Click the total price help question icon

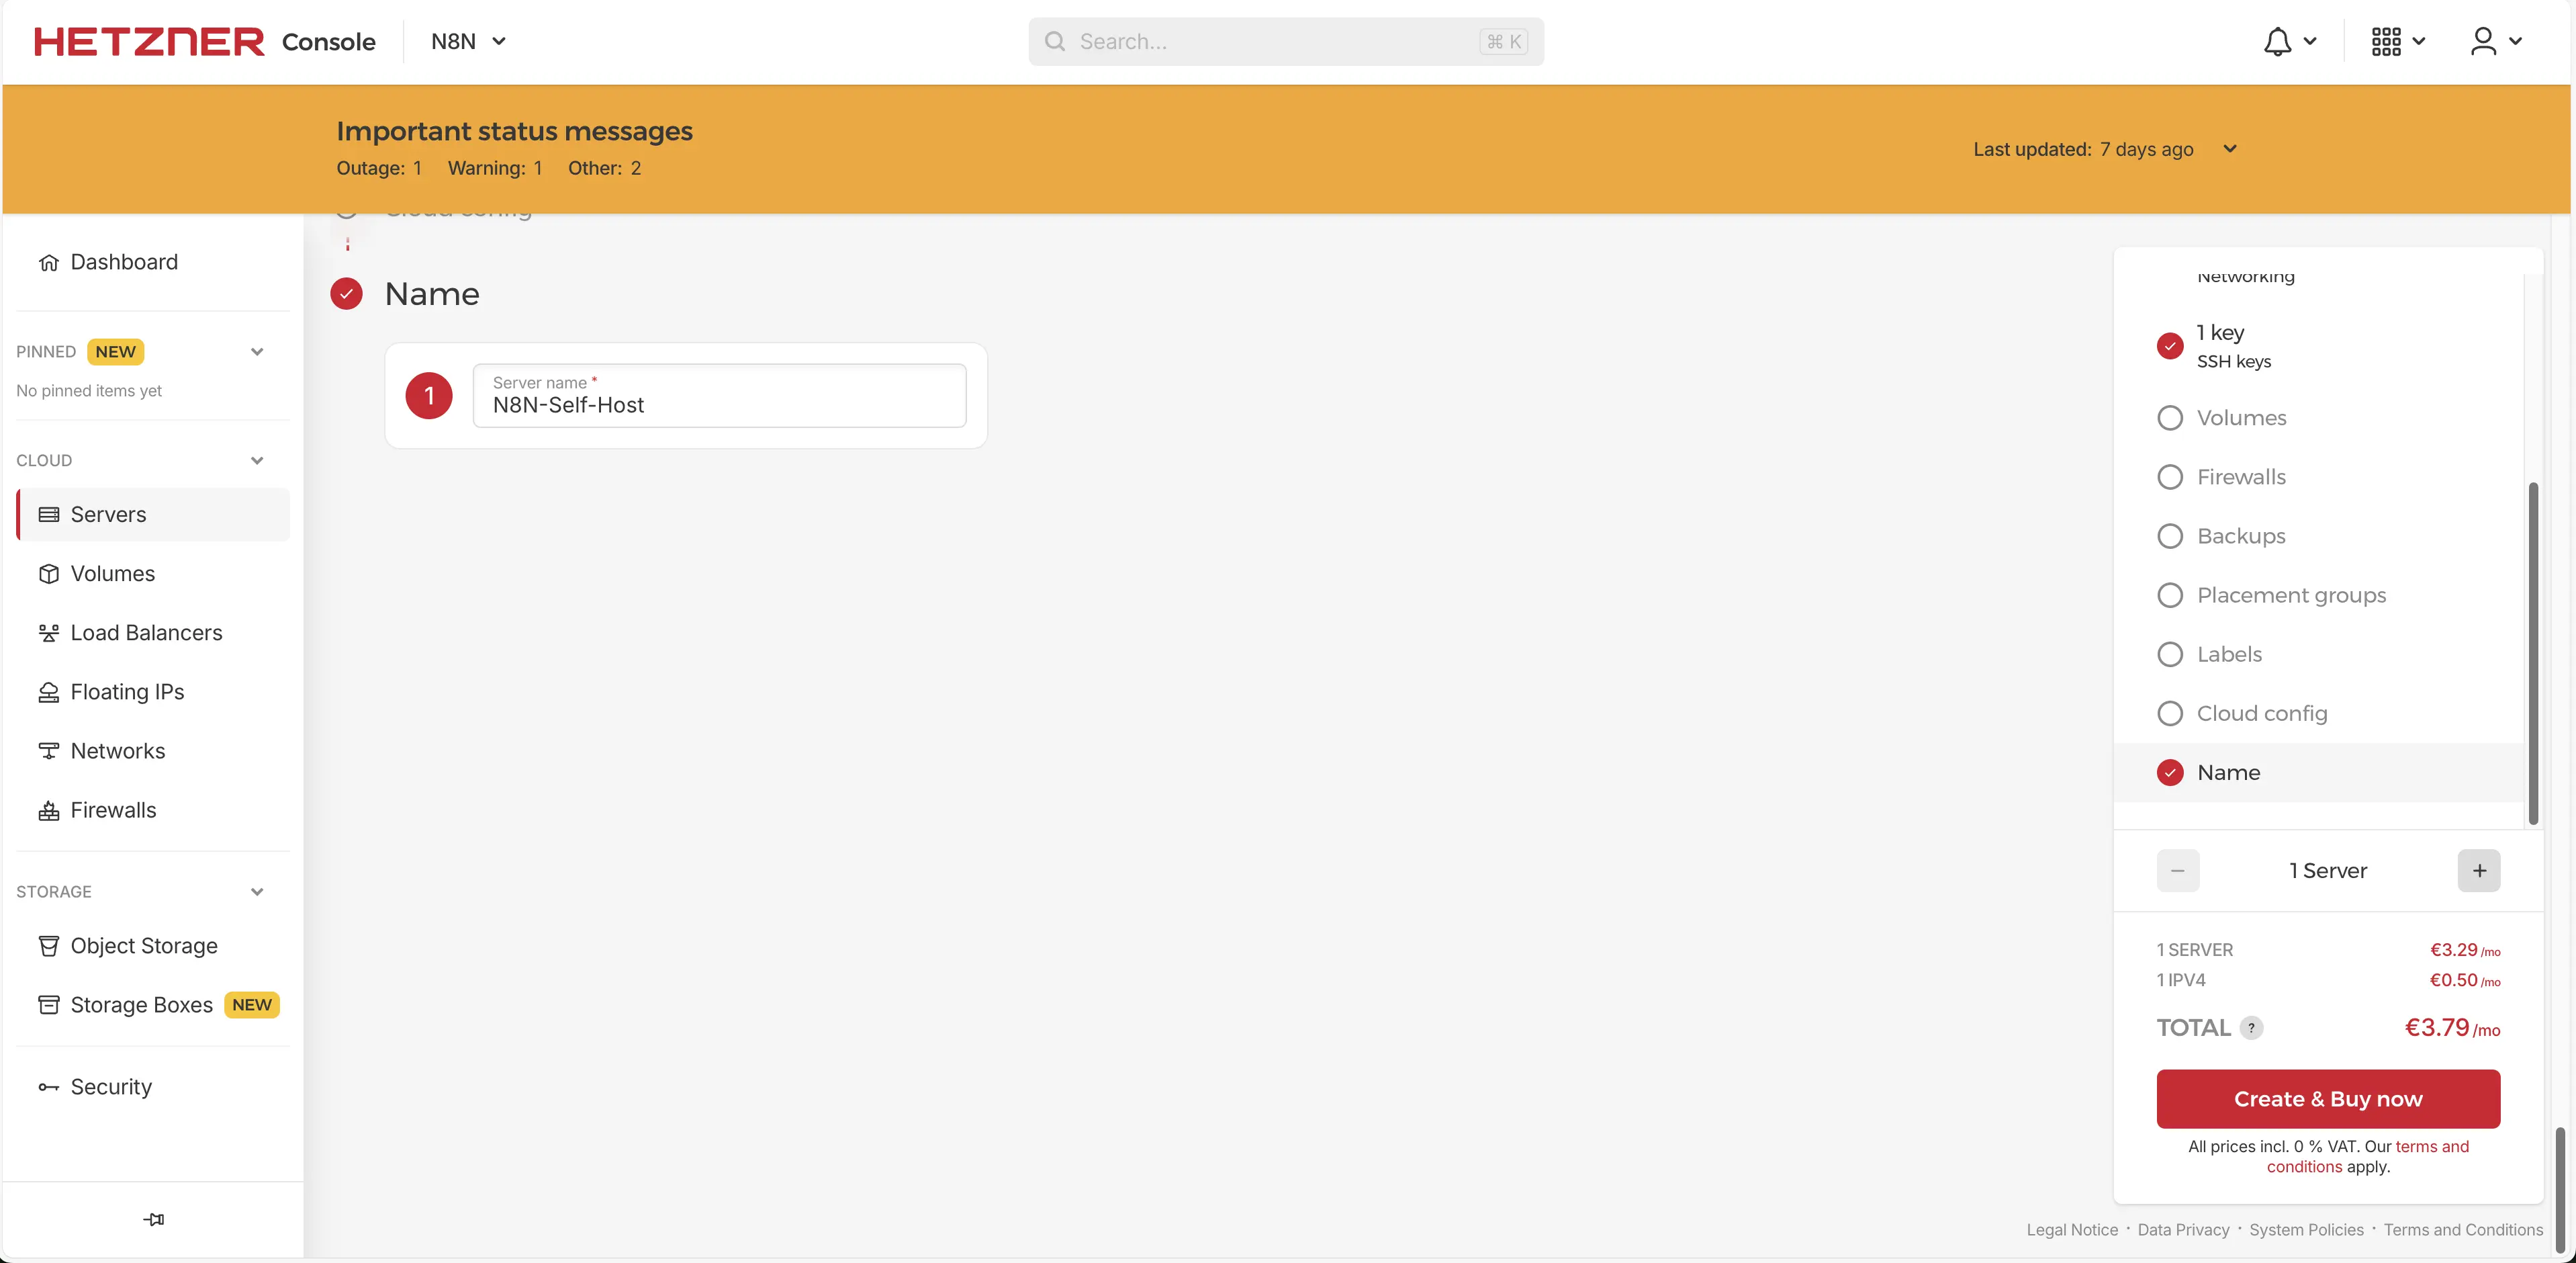click(2251, 1028)
